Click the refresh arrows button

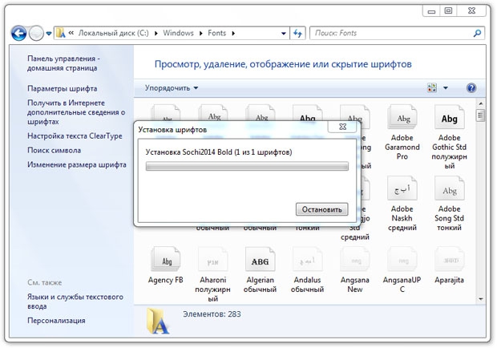[297, 34]
